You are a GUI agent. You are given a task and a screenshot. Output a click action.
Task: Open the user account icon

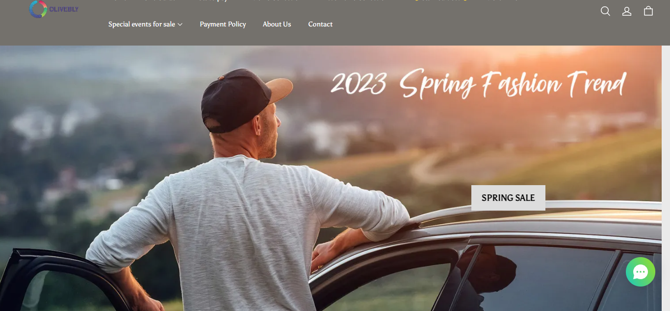click(x=627, y=11)
